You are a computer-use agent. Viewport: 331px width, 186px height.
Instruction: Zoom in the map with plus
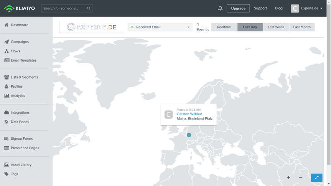tap(288, 177)
